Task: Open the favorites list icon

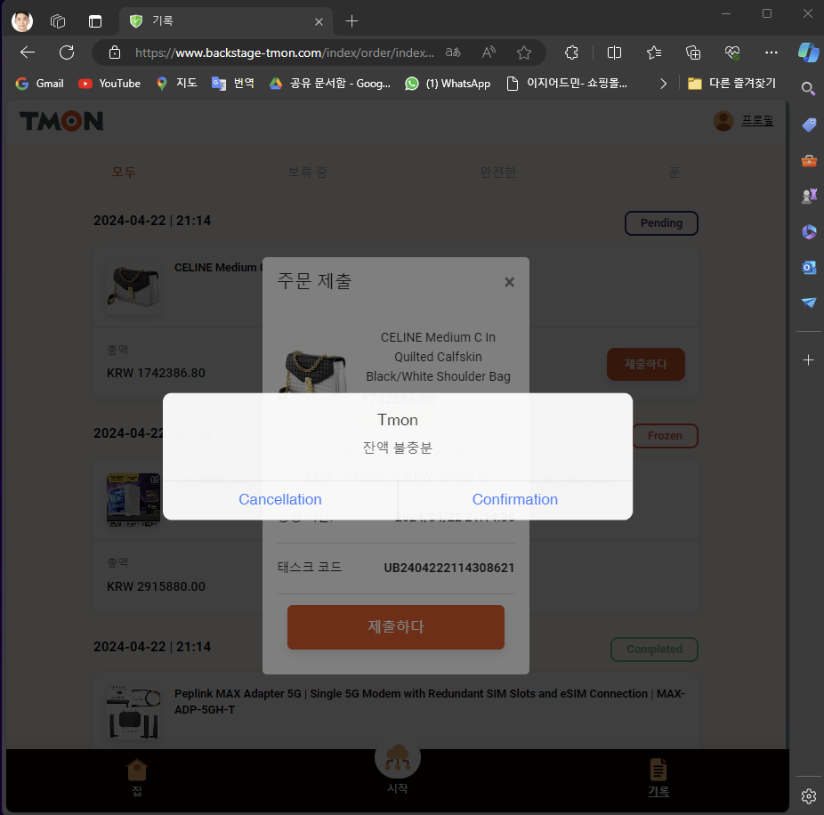Action: click(x=654, y=52)
